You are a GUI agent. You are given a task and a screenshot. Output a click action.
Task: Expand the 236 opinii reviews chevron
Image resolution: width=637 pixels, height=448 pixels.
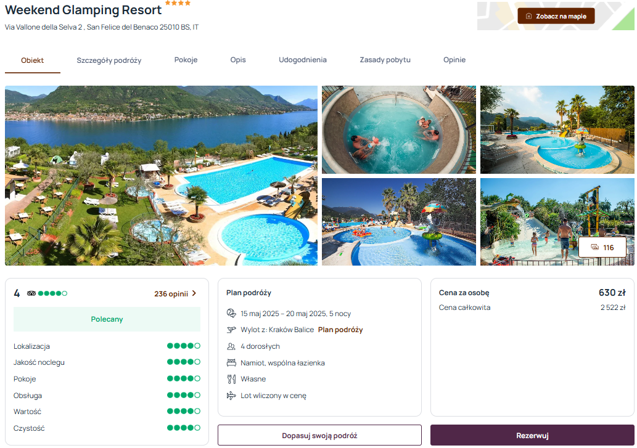pos(194,293)
